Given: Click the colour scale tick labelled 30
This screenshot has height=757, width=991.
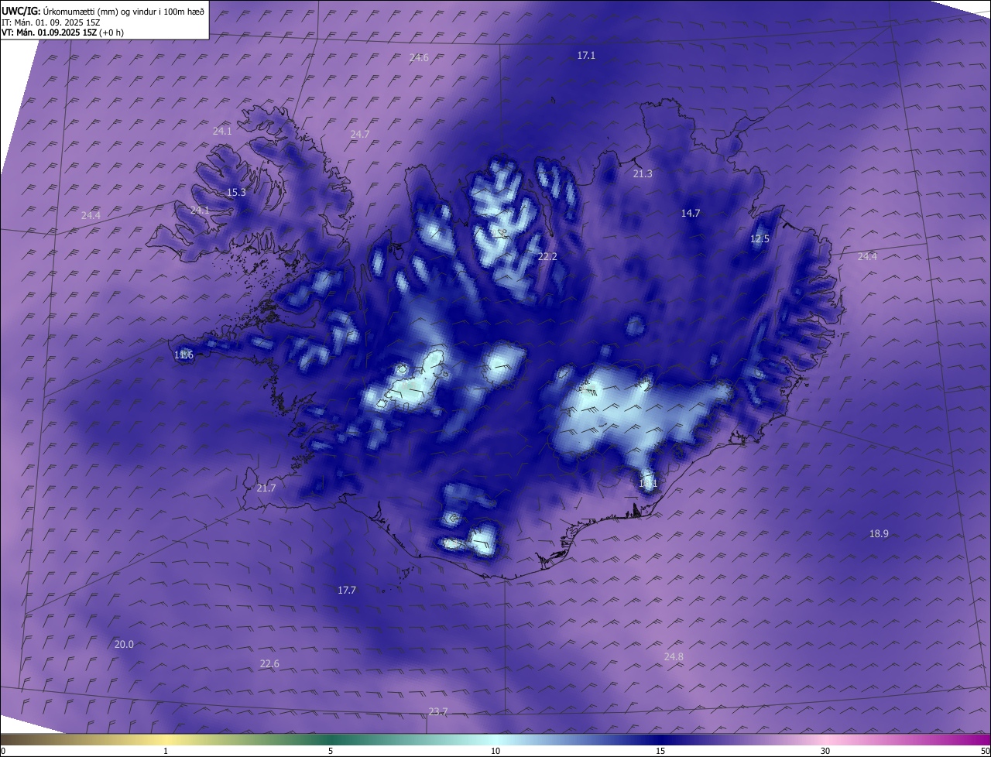Looking at the screenshot, I should tap(825, 751).
